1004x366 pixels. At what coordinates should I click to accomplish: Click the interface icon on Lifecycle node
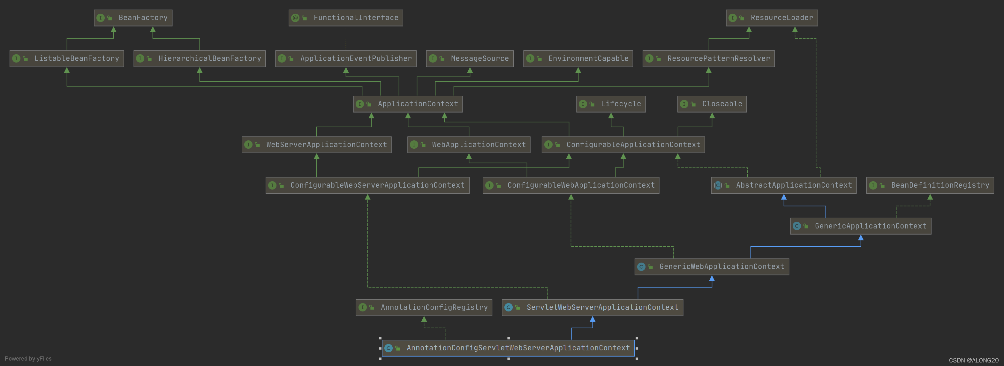point(583,104)
